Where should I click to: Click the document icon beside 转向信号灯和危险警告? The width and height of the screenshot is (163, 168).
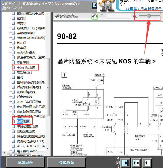pos(13,38)
